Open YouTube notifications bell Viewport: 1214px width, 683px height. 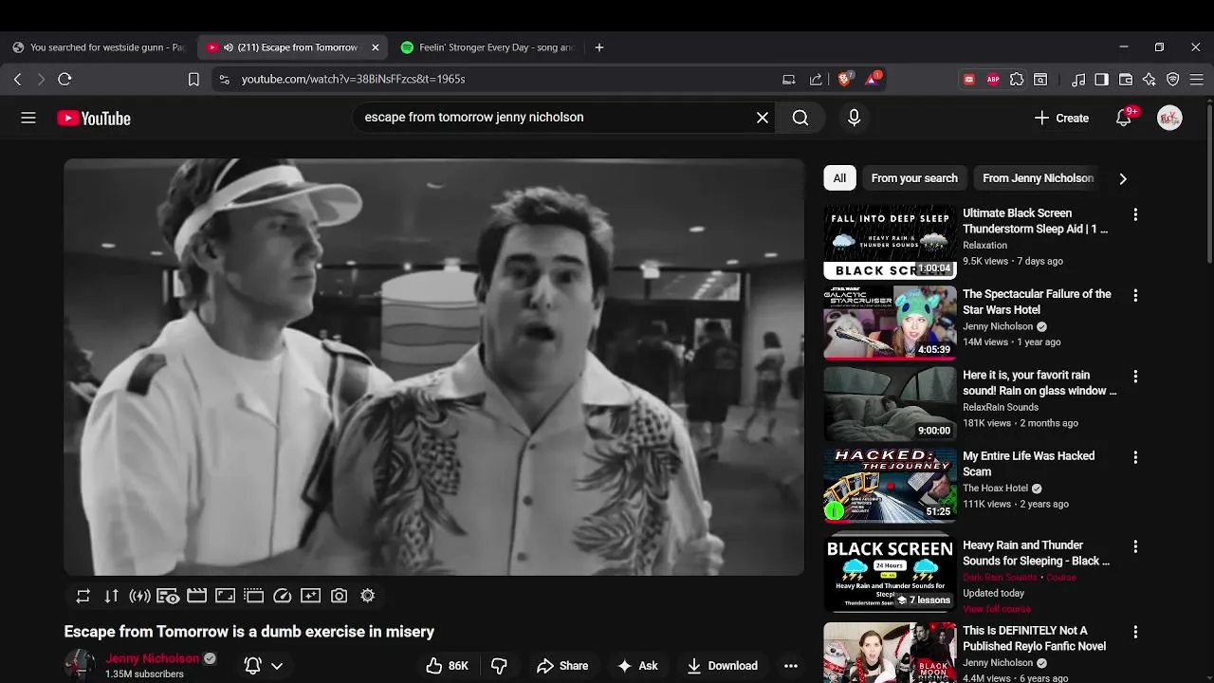(x=1124, y=118)
